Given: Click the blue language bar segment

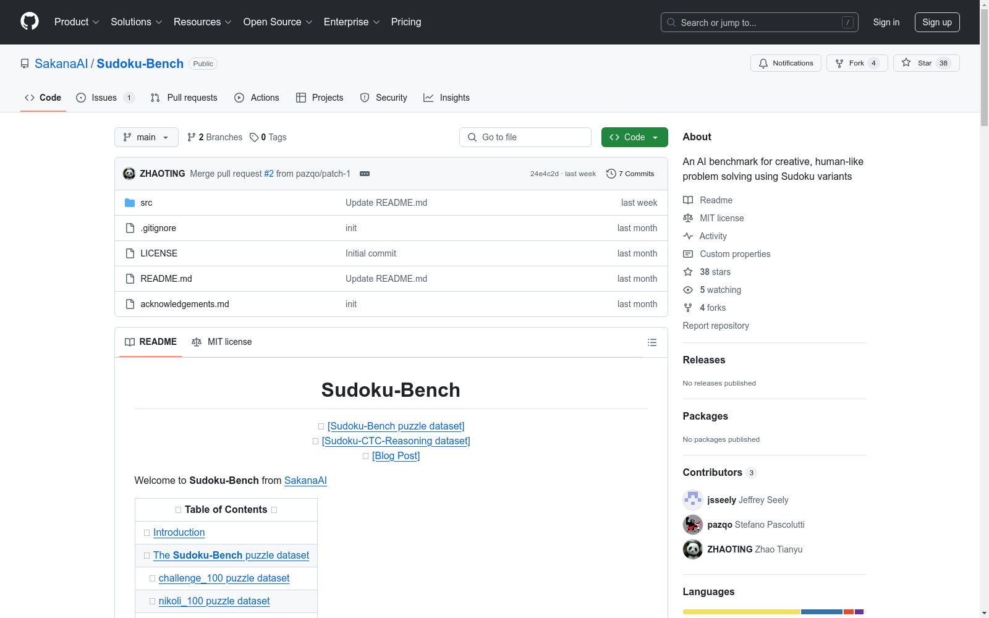Looking at the screenshot, I should pyautogui.click(x=821, y=612).
